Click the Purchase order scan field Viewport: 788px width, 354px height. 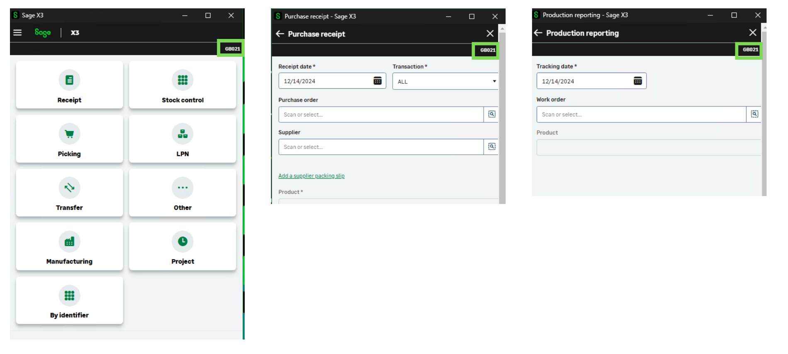point(381,114)
